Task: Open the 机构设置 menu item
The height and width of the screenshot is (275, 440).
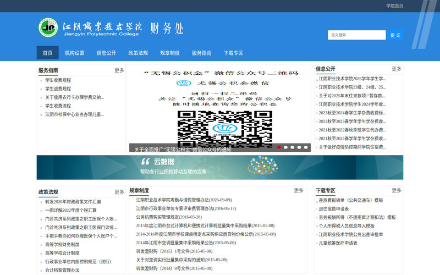Action: (x=75, y=53)
